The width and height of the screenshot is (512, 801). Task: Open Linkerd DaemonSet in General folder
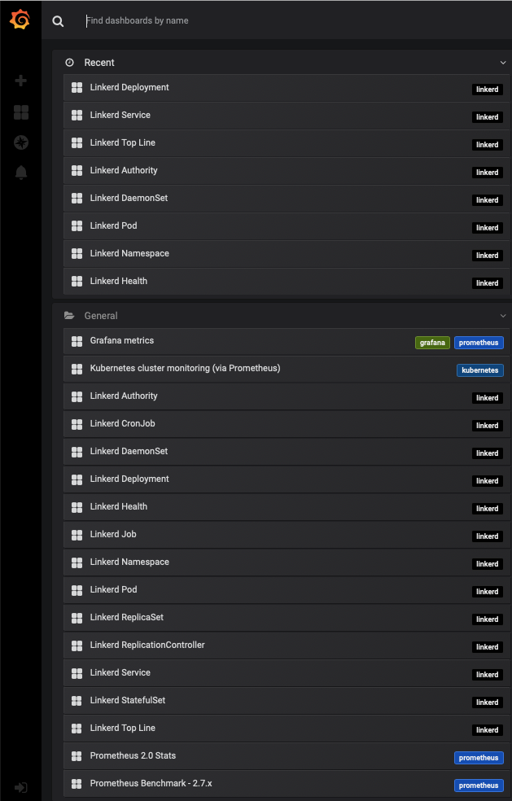287,451
